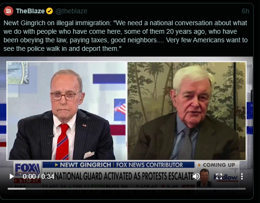
Task: Click the tweet text about Newt Gingrich
Action: click(x=125, y=36)
